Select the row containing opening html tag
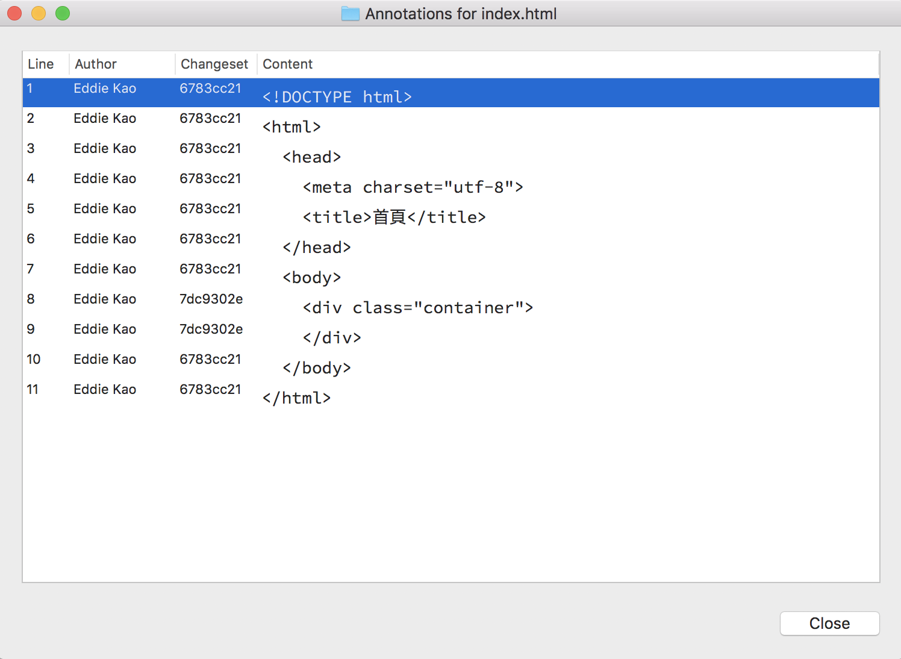This screenshot has height=659, width=901. (x=291, y=126)
